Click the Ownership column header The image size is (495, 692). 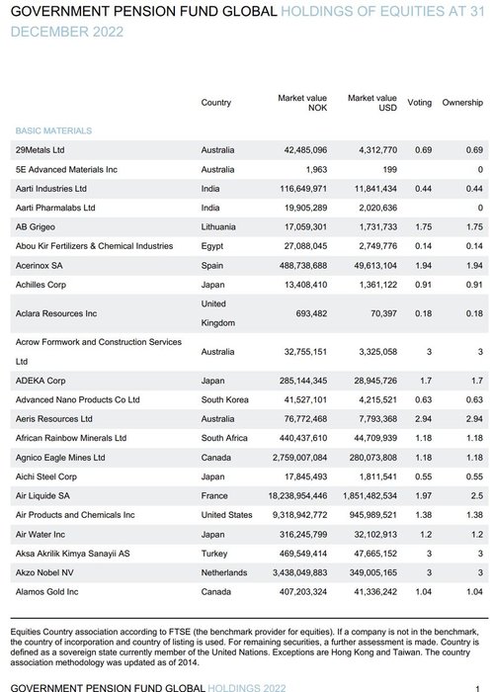[462, 103]
